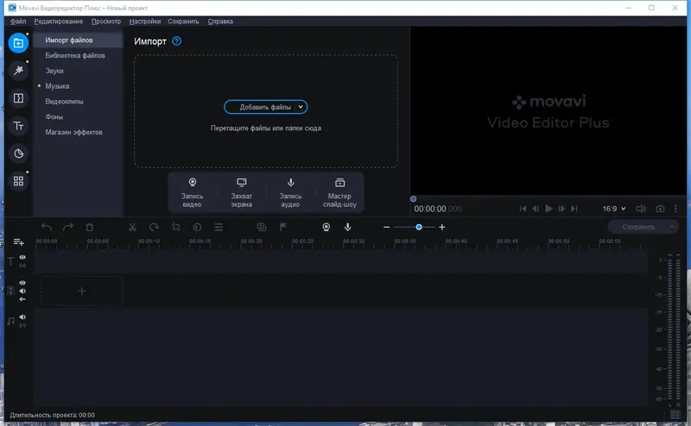Toggle audio track link icon
691x426 pixels.
pos(22,325)
